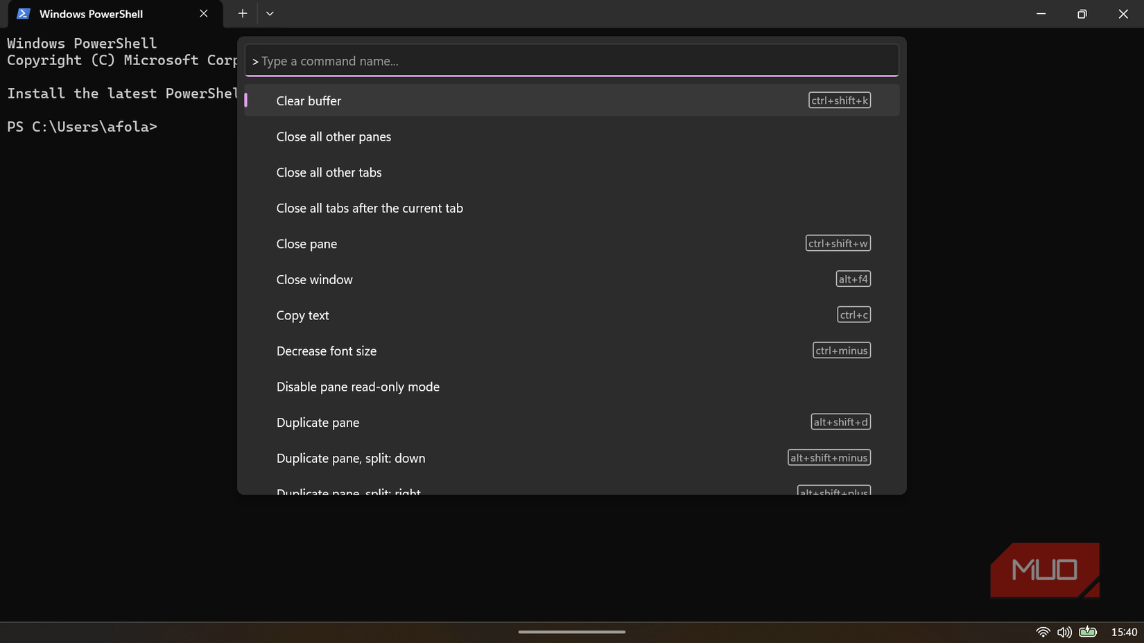Choose Close all other panes

pos(572,136)
